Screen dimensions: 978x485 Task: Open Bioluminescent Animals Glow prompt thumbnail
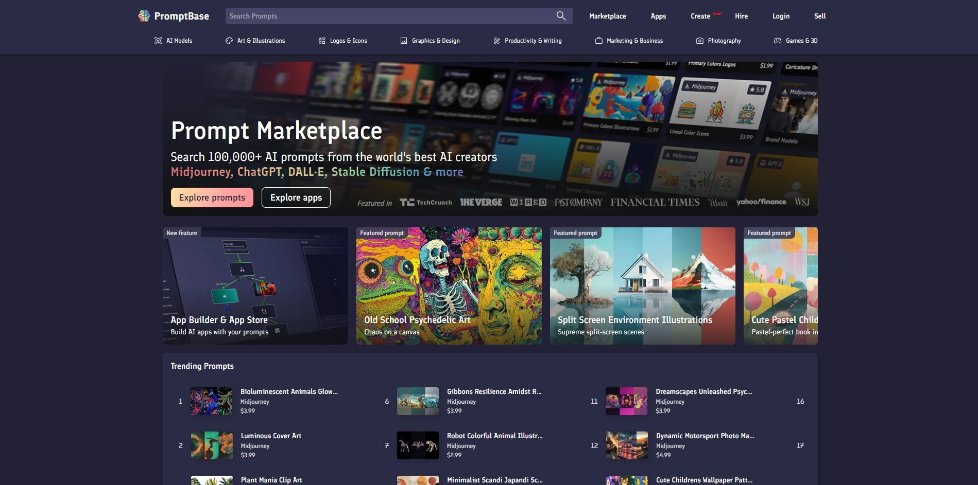point(212,401)
